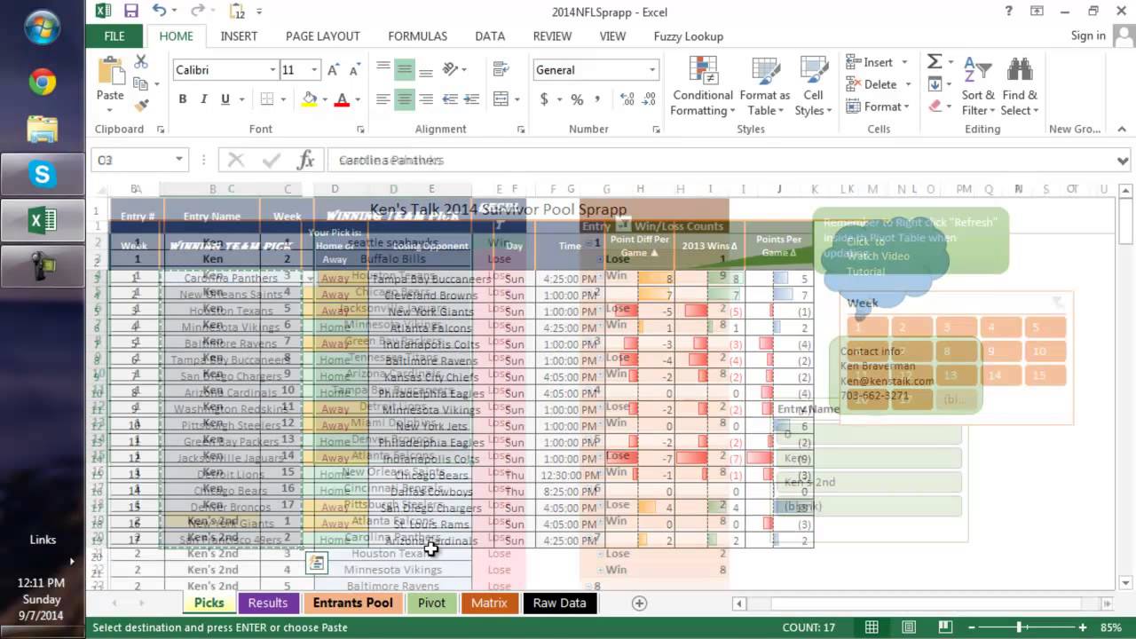1136x639 pixels.
Task: Switch to Page Layout view in status bar
Action: pyautogui.click(x=909, y=627)
